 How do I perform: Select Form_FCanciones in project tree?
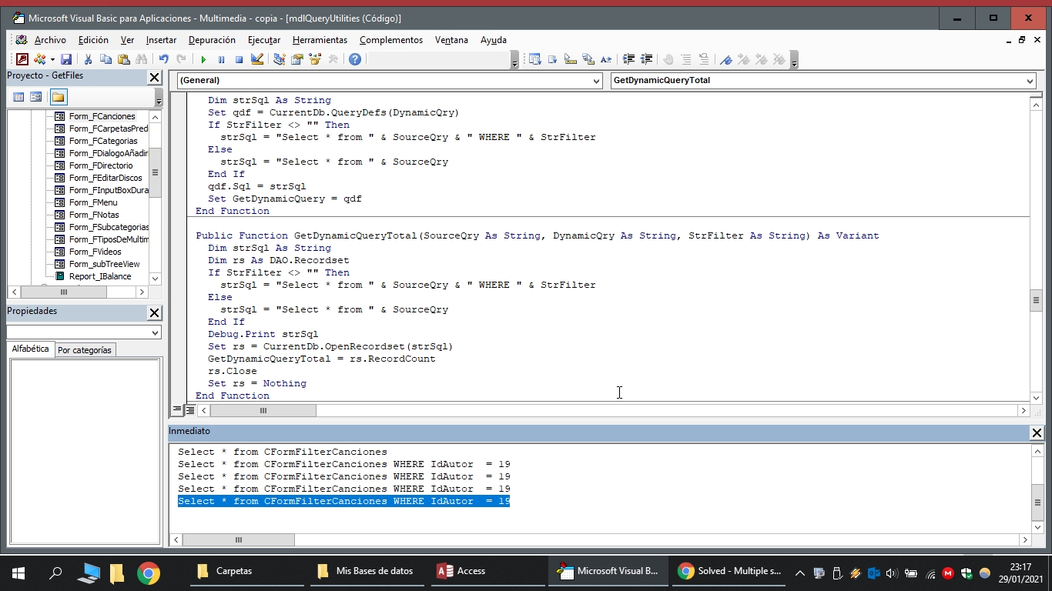click(x=102, y=116)
